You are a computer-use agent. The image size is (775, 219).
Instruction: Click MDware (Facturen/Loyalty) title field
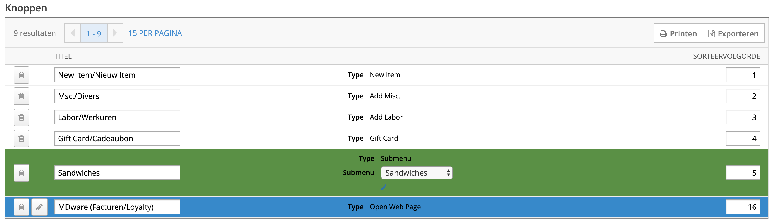pos(117,207)
